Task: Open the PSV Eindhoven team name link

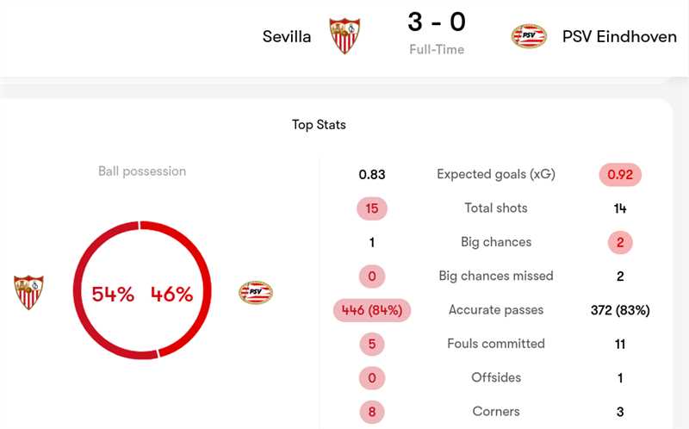Action: [x=619, y=37]
